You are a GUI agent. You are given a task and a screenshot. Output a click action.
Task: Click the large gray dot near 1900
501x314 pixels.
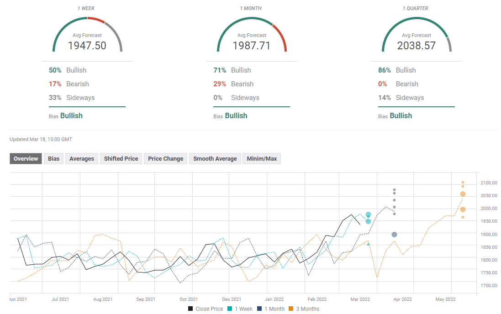394,235
